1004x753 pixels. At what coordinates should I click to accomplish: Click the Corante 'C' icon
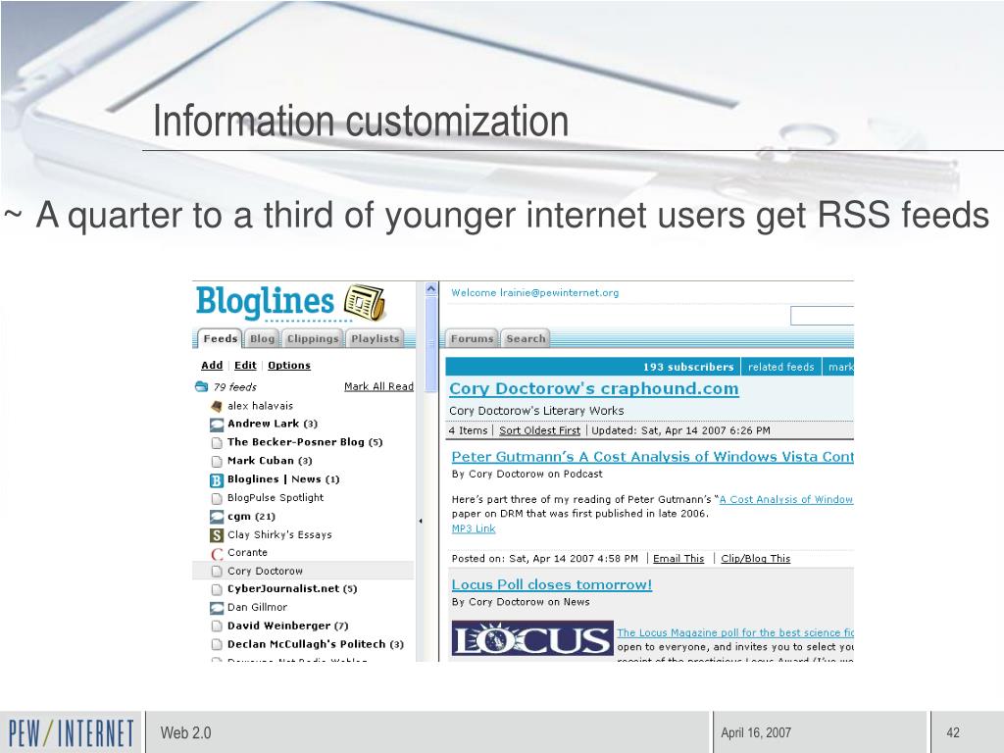(x=217, y=553)
